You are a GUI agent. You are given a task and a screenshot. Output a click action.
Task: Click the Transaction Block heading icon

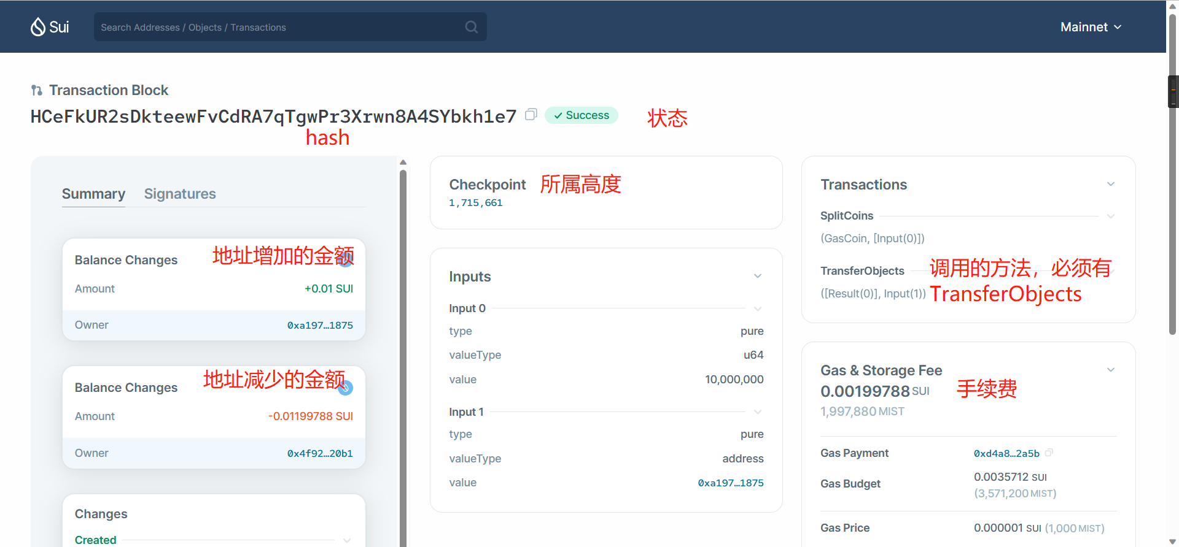click(x=37, y=91)
